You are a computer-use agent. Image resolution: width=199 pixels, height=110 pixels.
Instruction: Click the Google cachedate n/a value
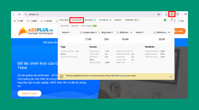coord(77,51)
